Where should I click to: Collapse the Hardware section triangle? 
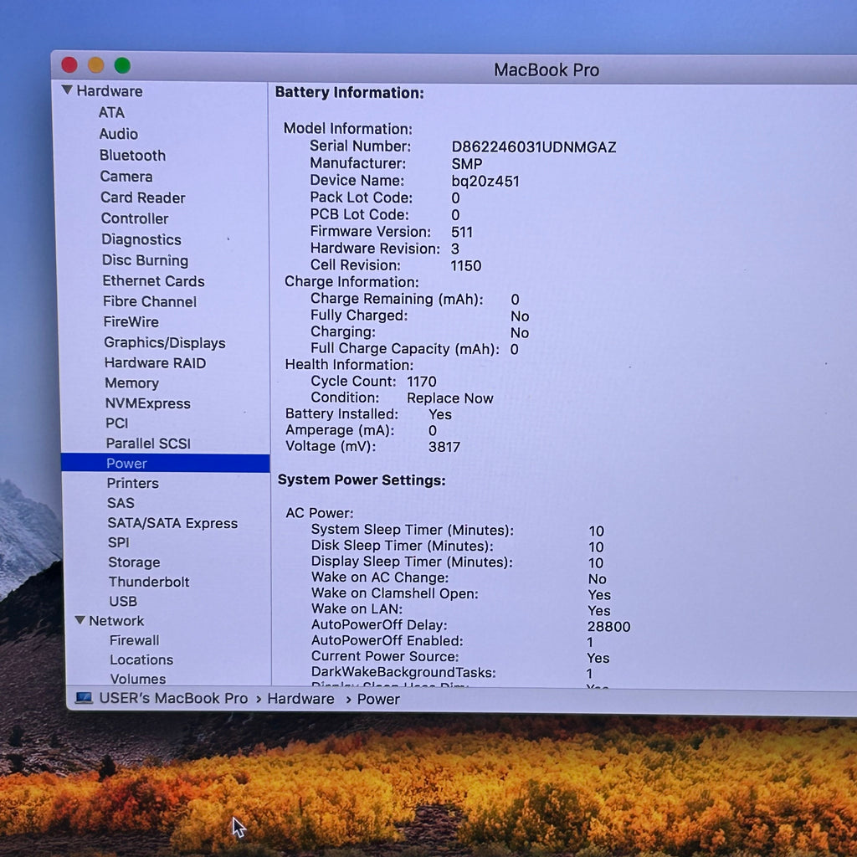pos(67,90)
